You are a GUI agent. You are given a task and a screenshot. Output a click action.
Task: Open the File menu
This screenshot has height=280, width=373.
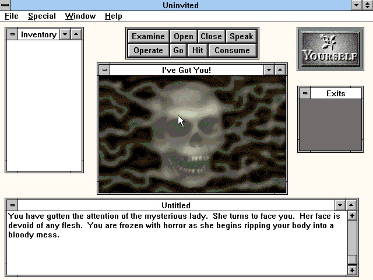click(12, 16)
